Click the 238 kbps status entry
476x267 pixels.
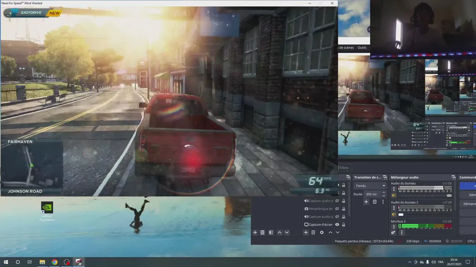(x=413, y=241)
